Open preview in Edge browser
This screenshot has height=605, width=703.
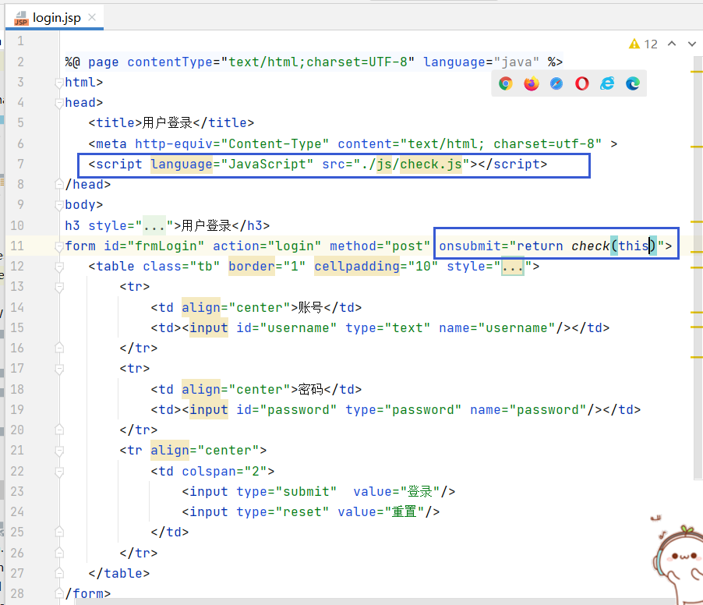633,83
